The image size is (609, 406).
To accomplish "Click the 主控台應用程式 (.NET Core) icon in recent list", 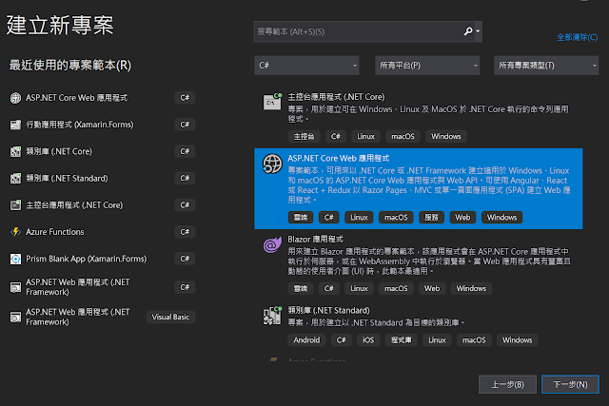I will pos(15,205).
